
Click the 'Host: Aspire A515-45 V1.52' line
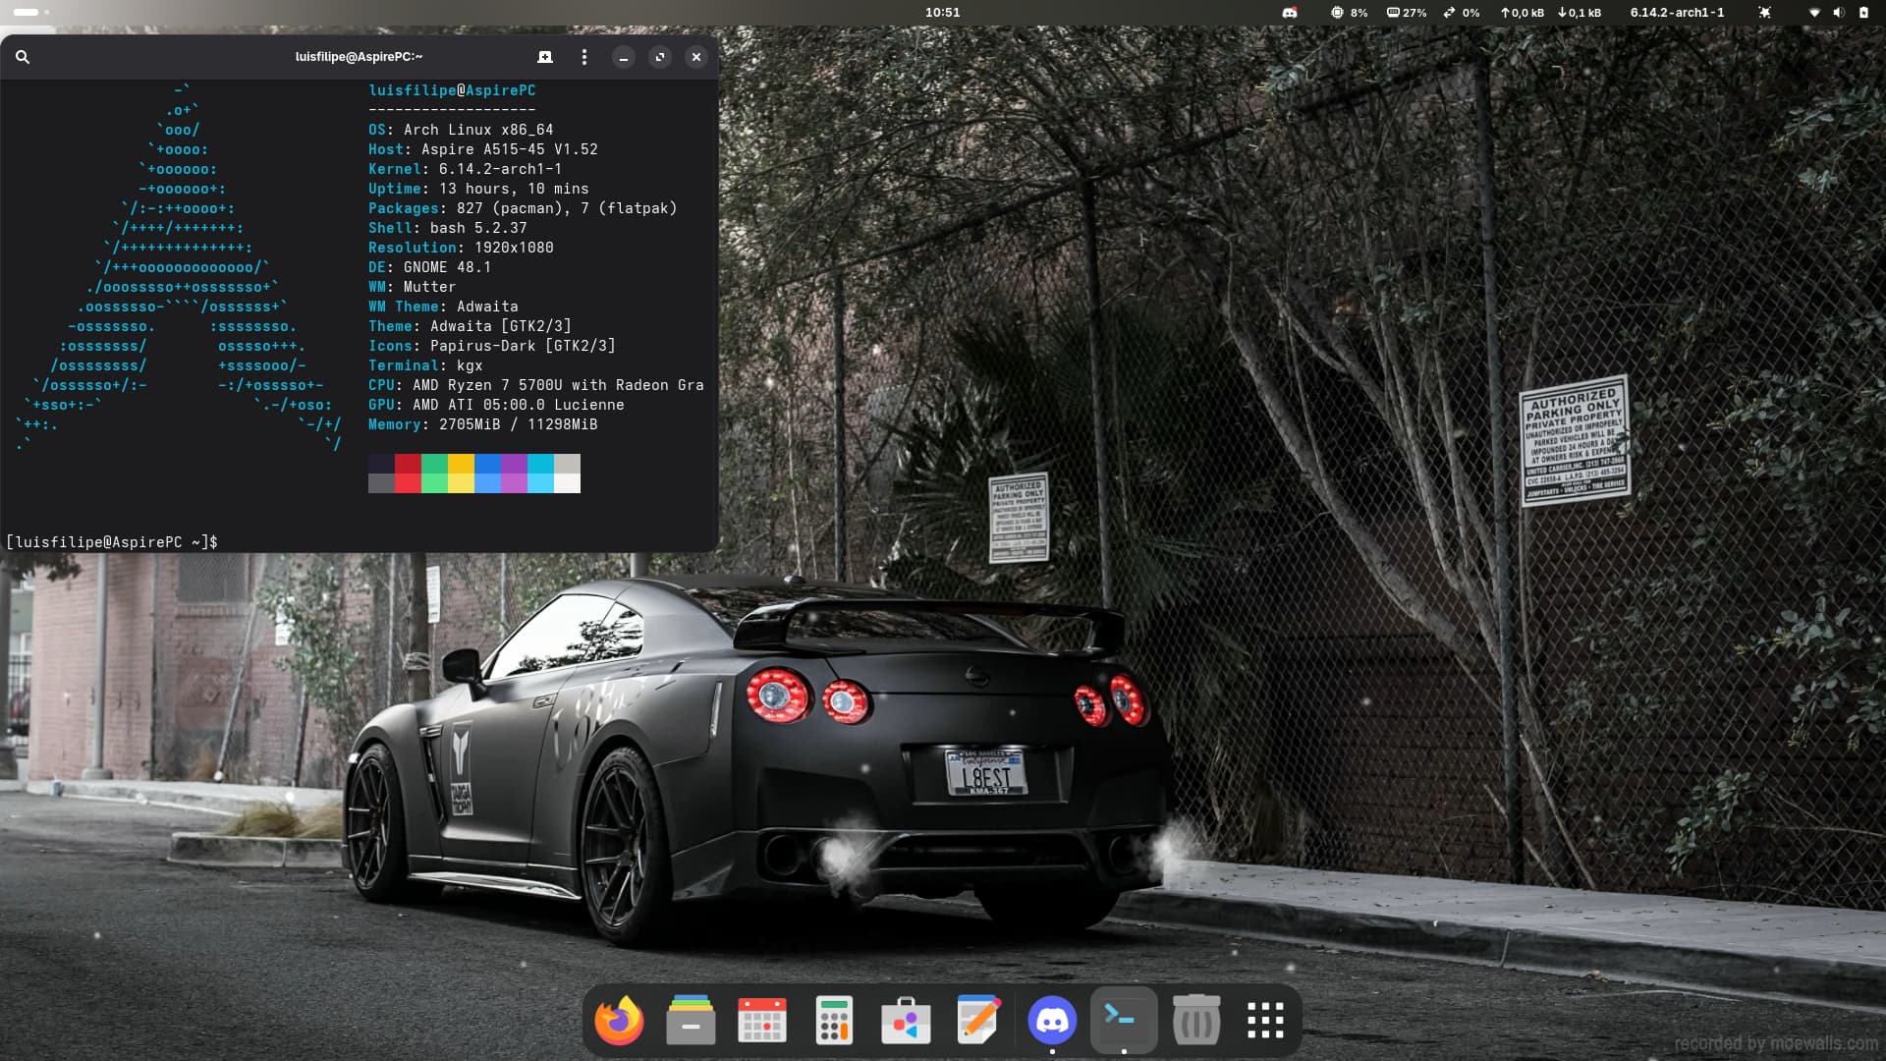point(483,149)
